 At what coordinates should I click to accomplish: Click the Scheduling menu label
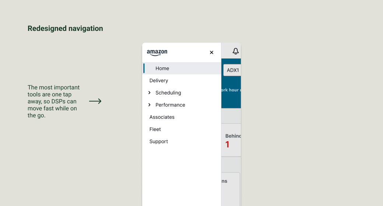(168, 93)
